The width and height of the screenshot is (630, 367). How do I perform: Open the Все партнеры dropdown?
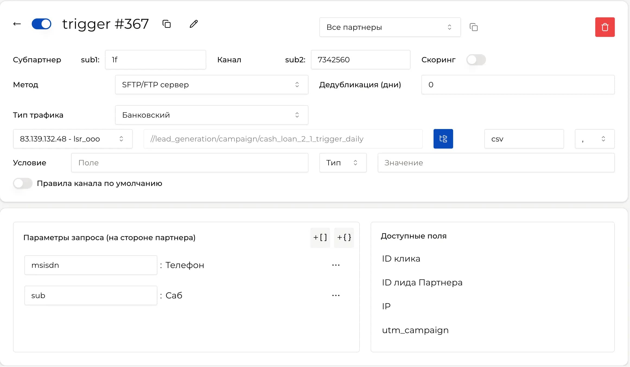[390, 27]
